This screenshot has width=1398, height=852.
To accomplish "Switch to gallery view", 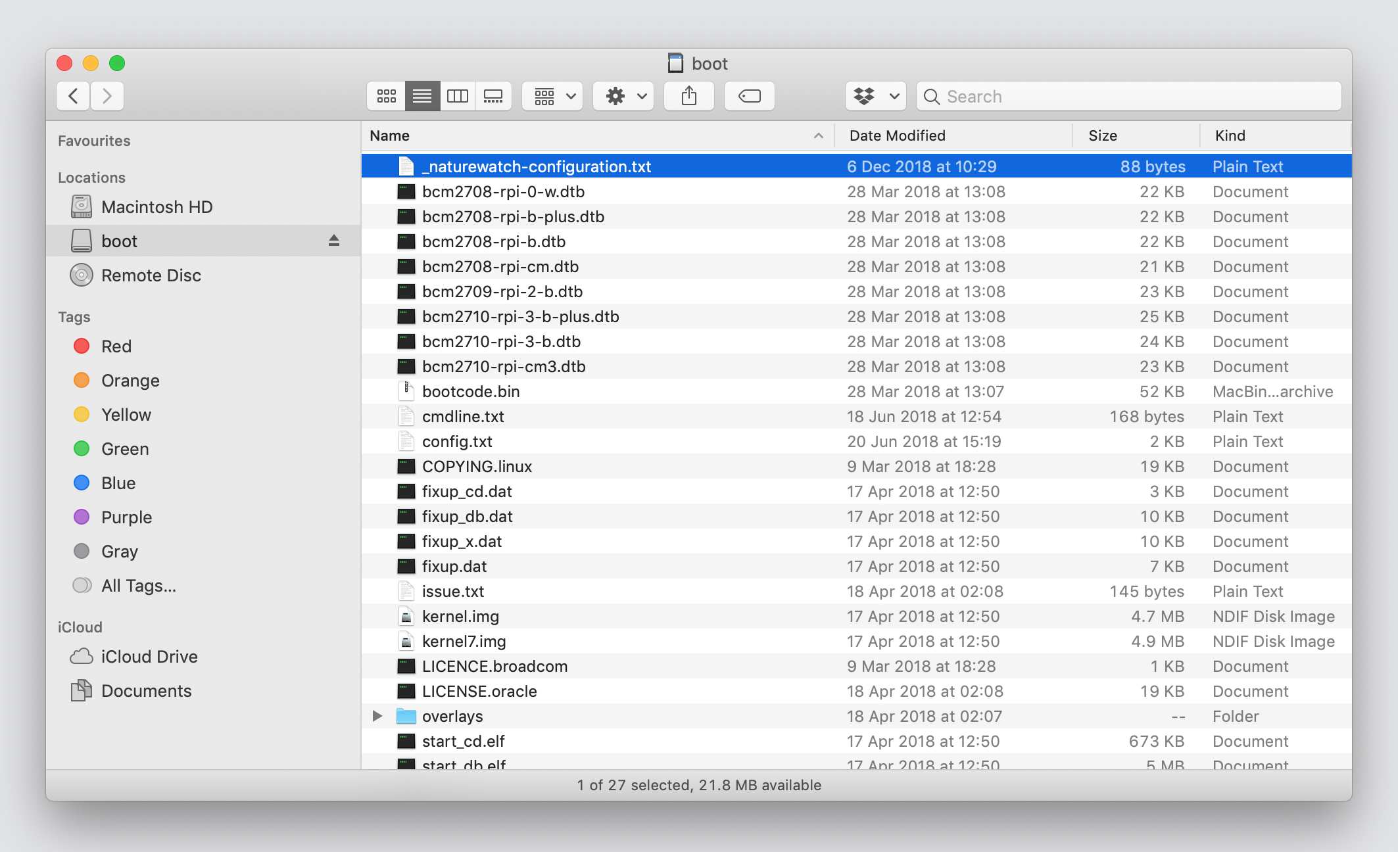I will (x=493, y=97).
